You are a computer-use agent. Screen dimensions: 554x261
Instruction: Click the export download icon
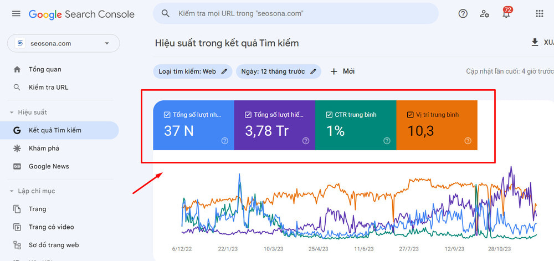pyautogui.click(x=535, y=42)
